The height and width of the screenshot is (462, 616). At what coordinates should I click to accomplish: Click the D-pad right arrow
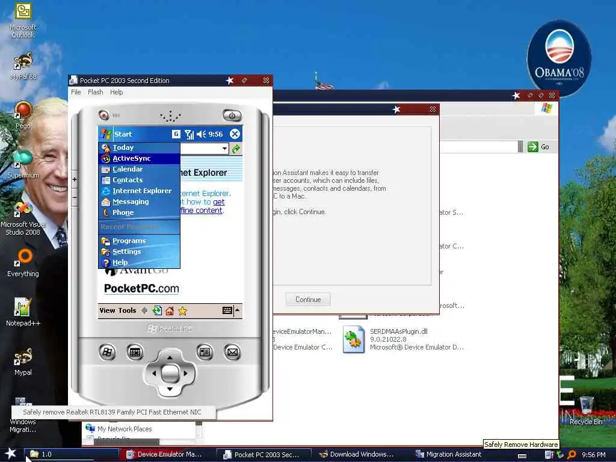click(x=186, y=373)
